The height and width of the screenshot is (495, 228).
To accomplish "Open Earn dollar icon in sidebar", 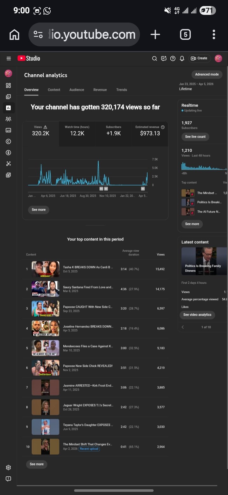I will 9,153.
